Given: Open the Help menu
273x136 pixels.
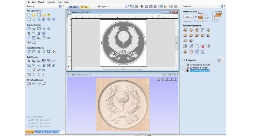Looking at the screenshot, I should click(67, 2).
